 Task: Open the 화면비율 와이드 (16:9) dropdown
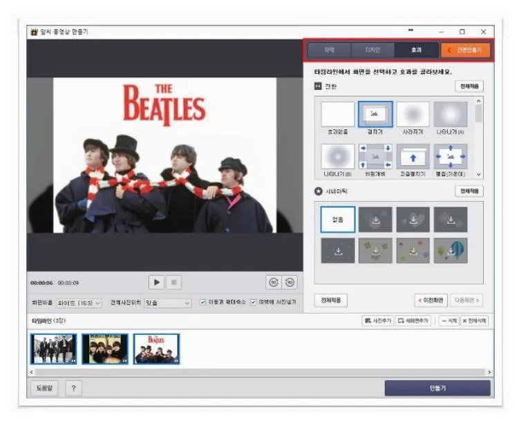coord(79,303)
